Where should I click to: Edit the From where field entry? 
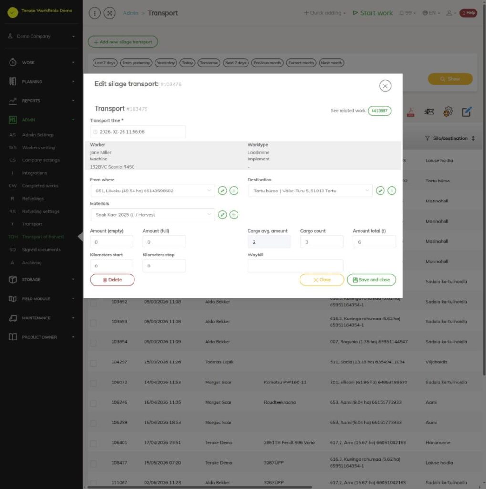[x=222, y=191]
